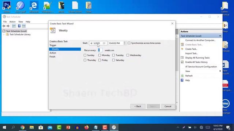The image size is (234, 131).
Task: Click the Display All Running Tasks icon
Action: tap(182, 57)
